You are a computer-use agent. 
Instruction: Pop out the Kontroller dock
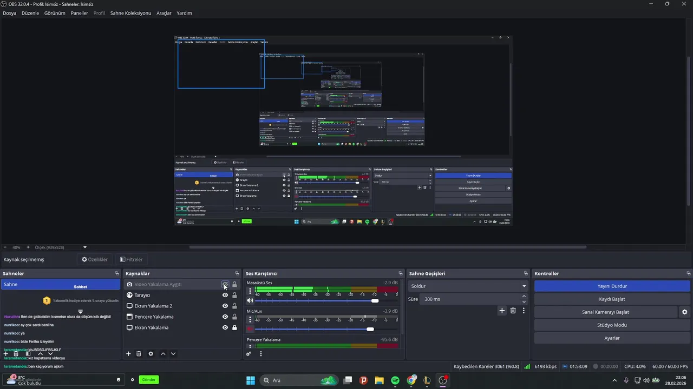[689, 273]
